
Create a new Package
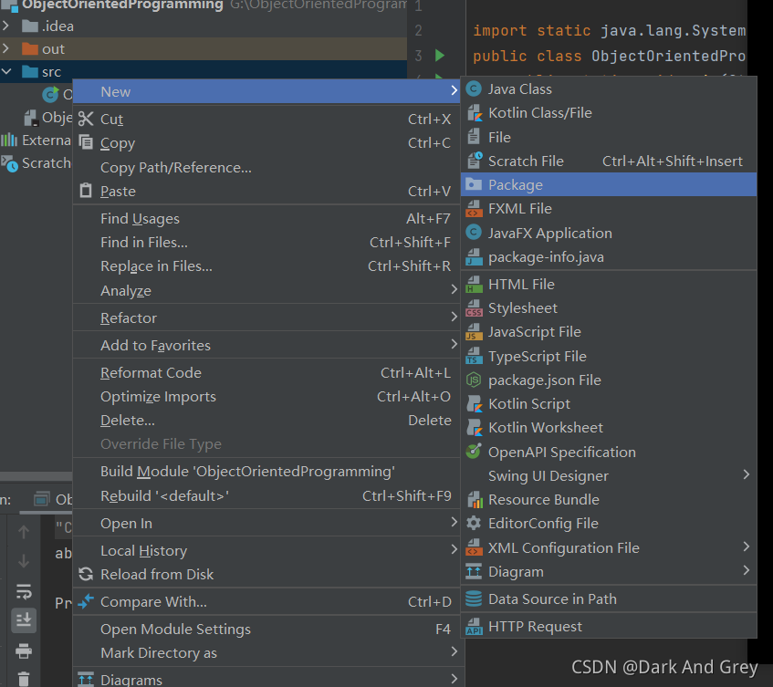(609, 185)
